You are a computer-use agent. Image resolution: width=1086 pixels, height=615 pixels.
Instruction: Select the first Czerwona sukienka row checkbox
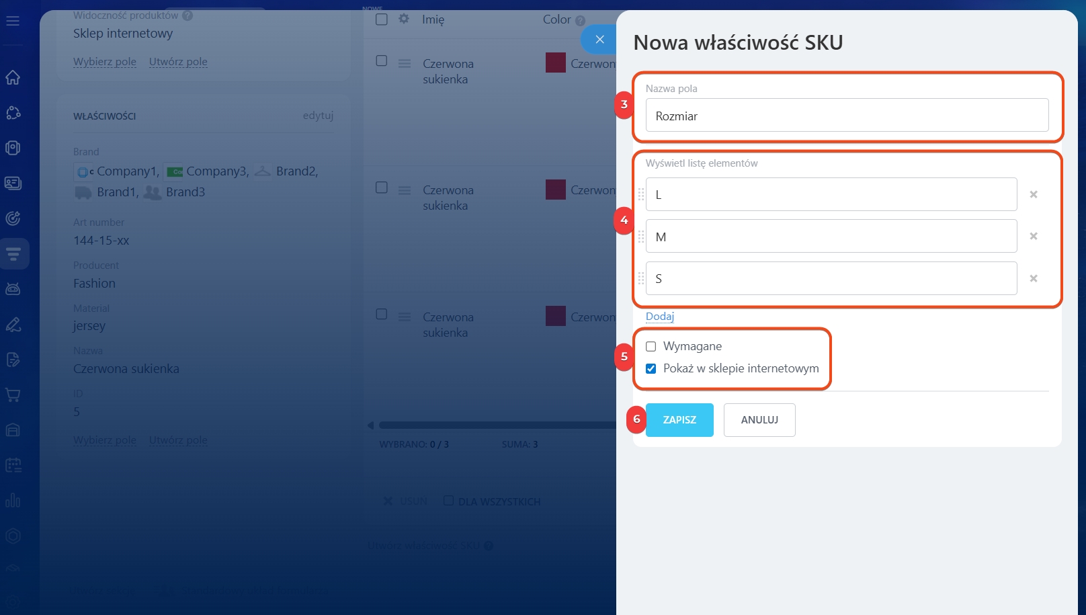[382, 61]
